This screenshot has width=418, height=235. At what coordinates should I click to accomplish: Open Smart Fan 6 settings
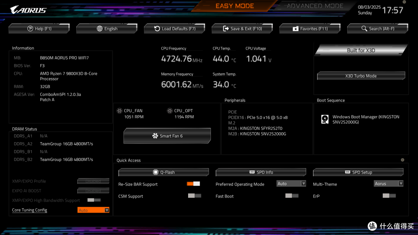tap(167, 136)
